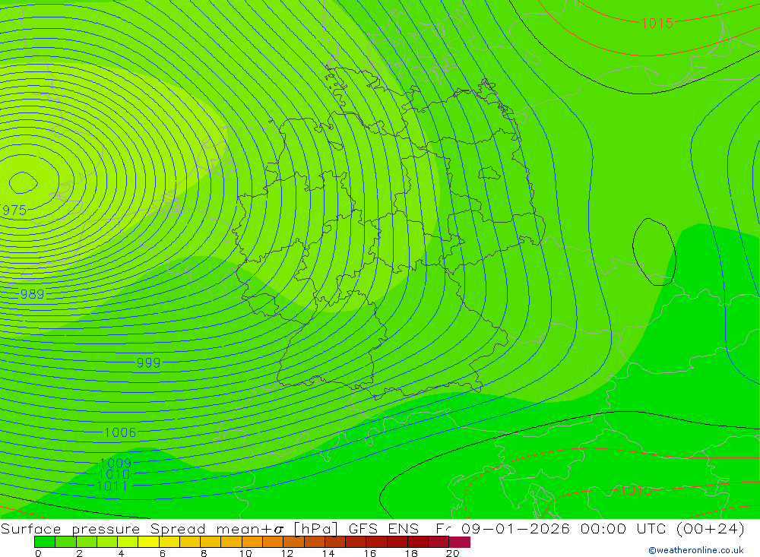Click the 975 isobar label at the low center
The width and height of the screenshot is (760, 557).
click(14, 210)
